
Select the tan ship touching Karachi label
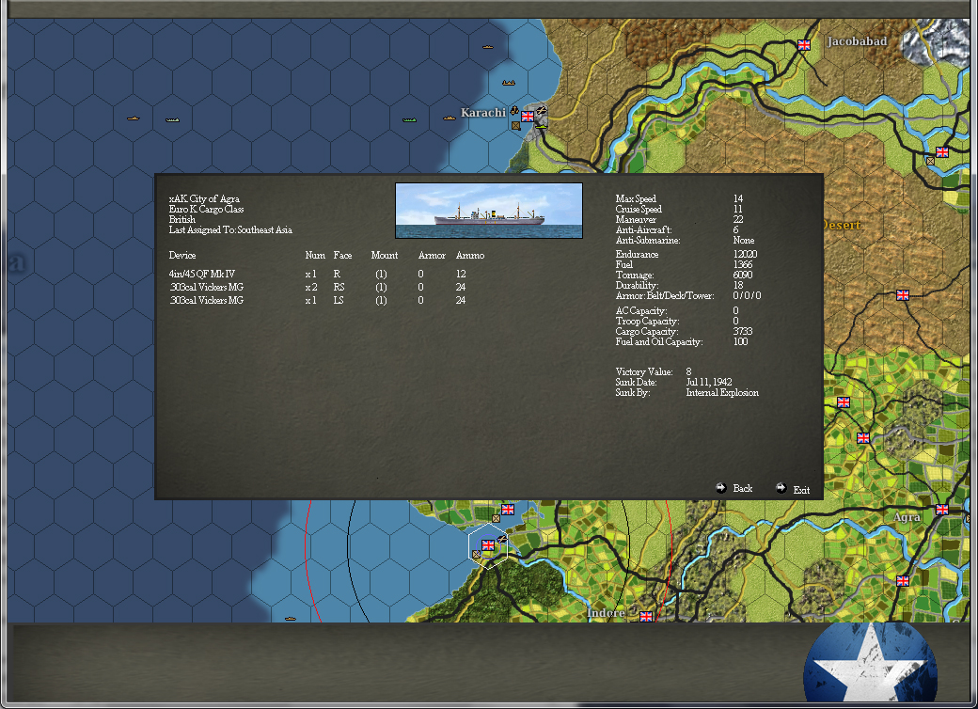tap(450, 118)
